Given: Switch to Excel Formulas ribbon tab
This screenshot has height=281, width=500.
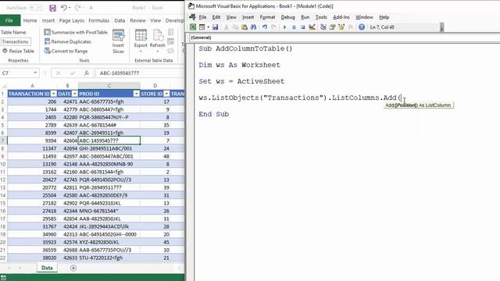Looking at the screenshot, I should [x=99, y=20].
